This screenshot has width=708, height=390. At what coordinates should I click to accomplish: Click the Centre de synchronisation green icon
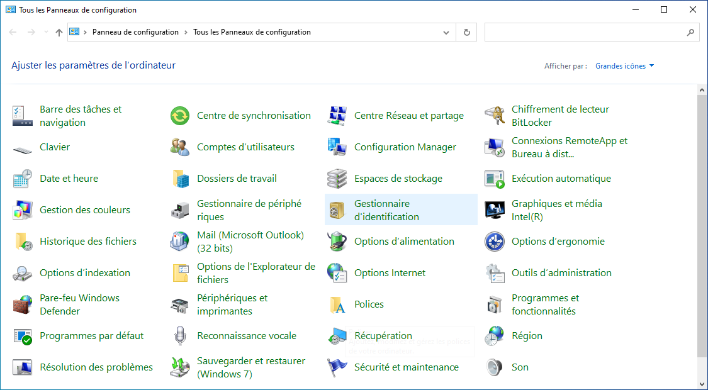pos(180,116)
